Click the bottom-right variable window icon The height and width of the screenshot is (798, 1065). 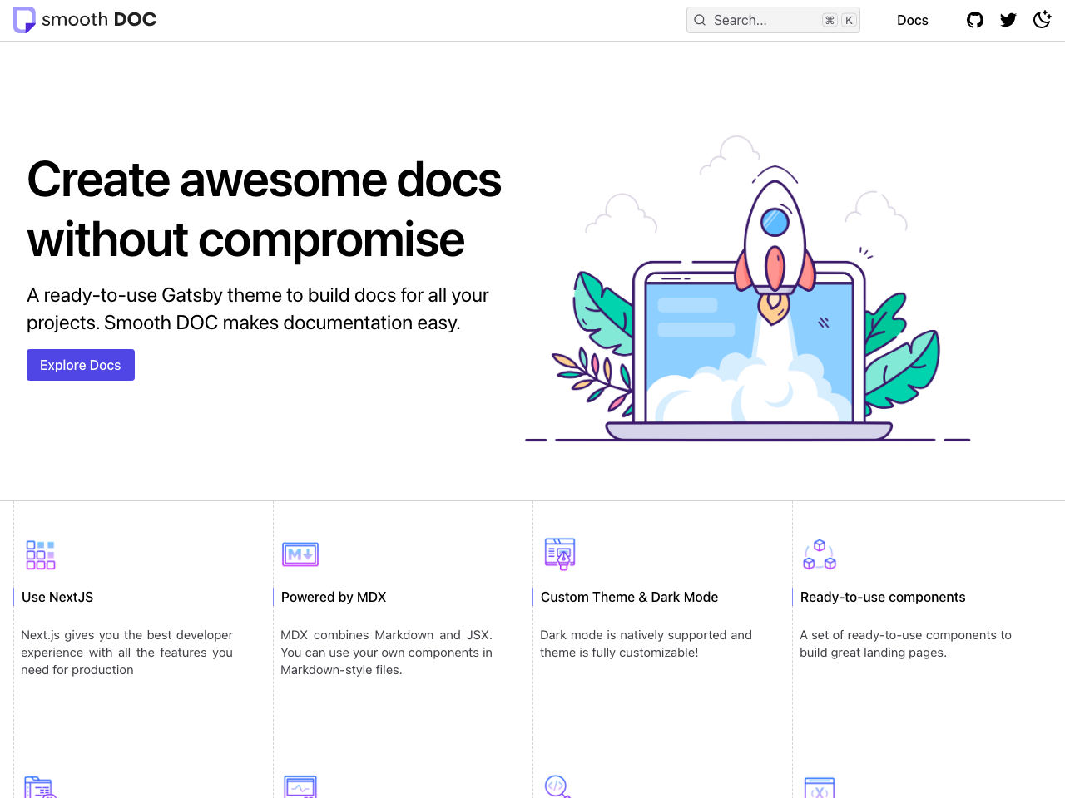pos(820,788)
